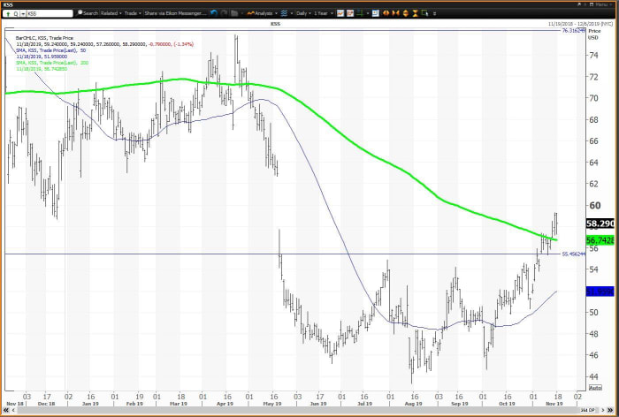This screenshot has height=417, width=619.
Task: Open the Analysis tools menu
Action: (x=263, y=13)
